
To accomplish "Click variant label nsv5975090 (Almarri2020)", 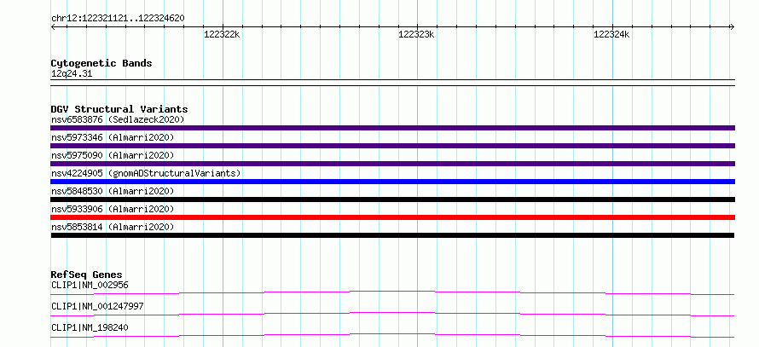I will pyautogui.click(x=113, y=155).
